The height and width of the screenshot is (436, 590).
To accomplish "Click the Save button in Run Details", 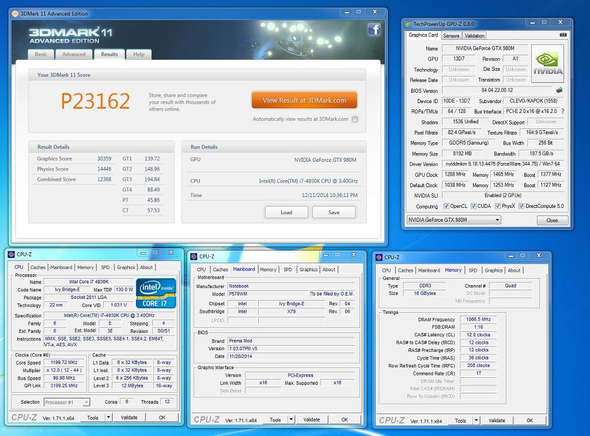I will pos(334,212).
